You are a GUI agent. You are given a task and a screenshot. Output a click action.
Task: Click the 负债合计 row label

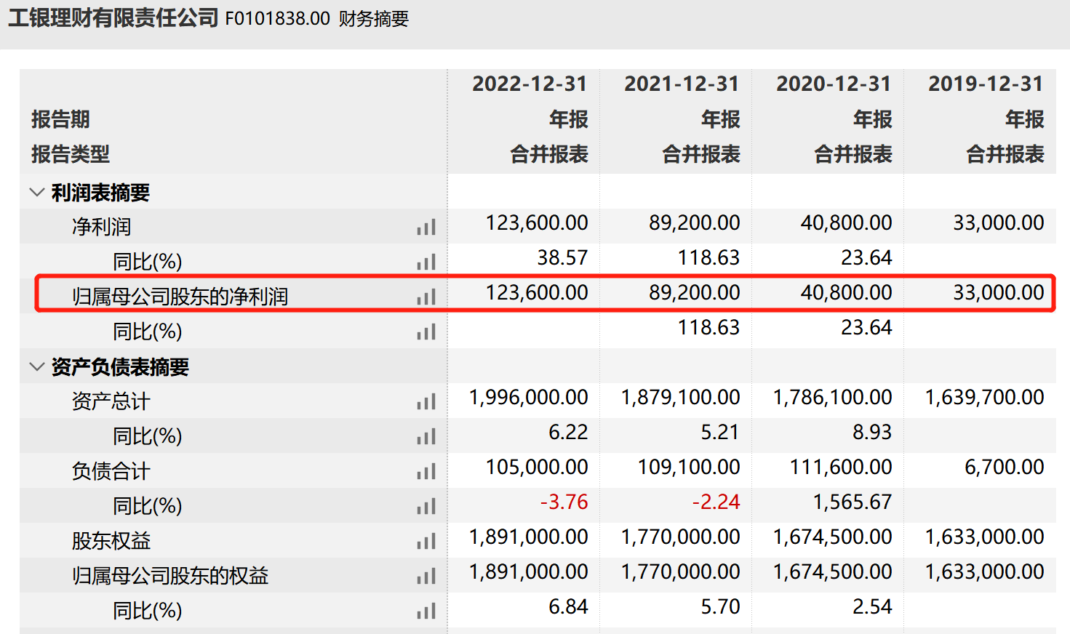(111, 471)
